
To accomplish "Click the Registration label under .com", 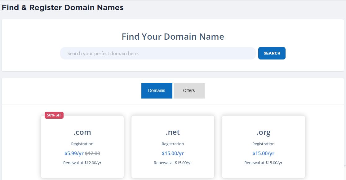I will coord(82,144).
